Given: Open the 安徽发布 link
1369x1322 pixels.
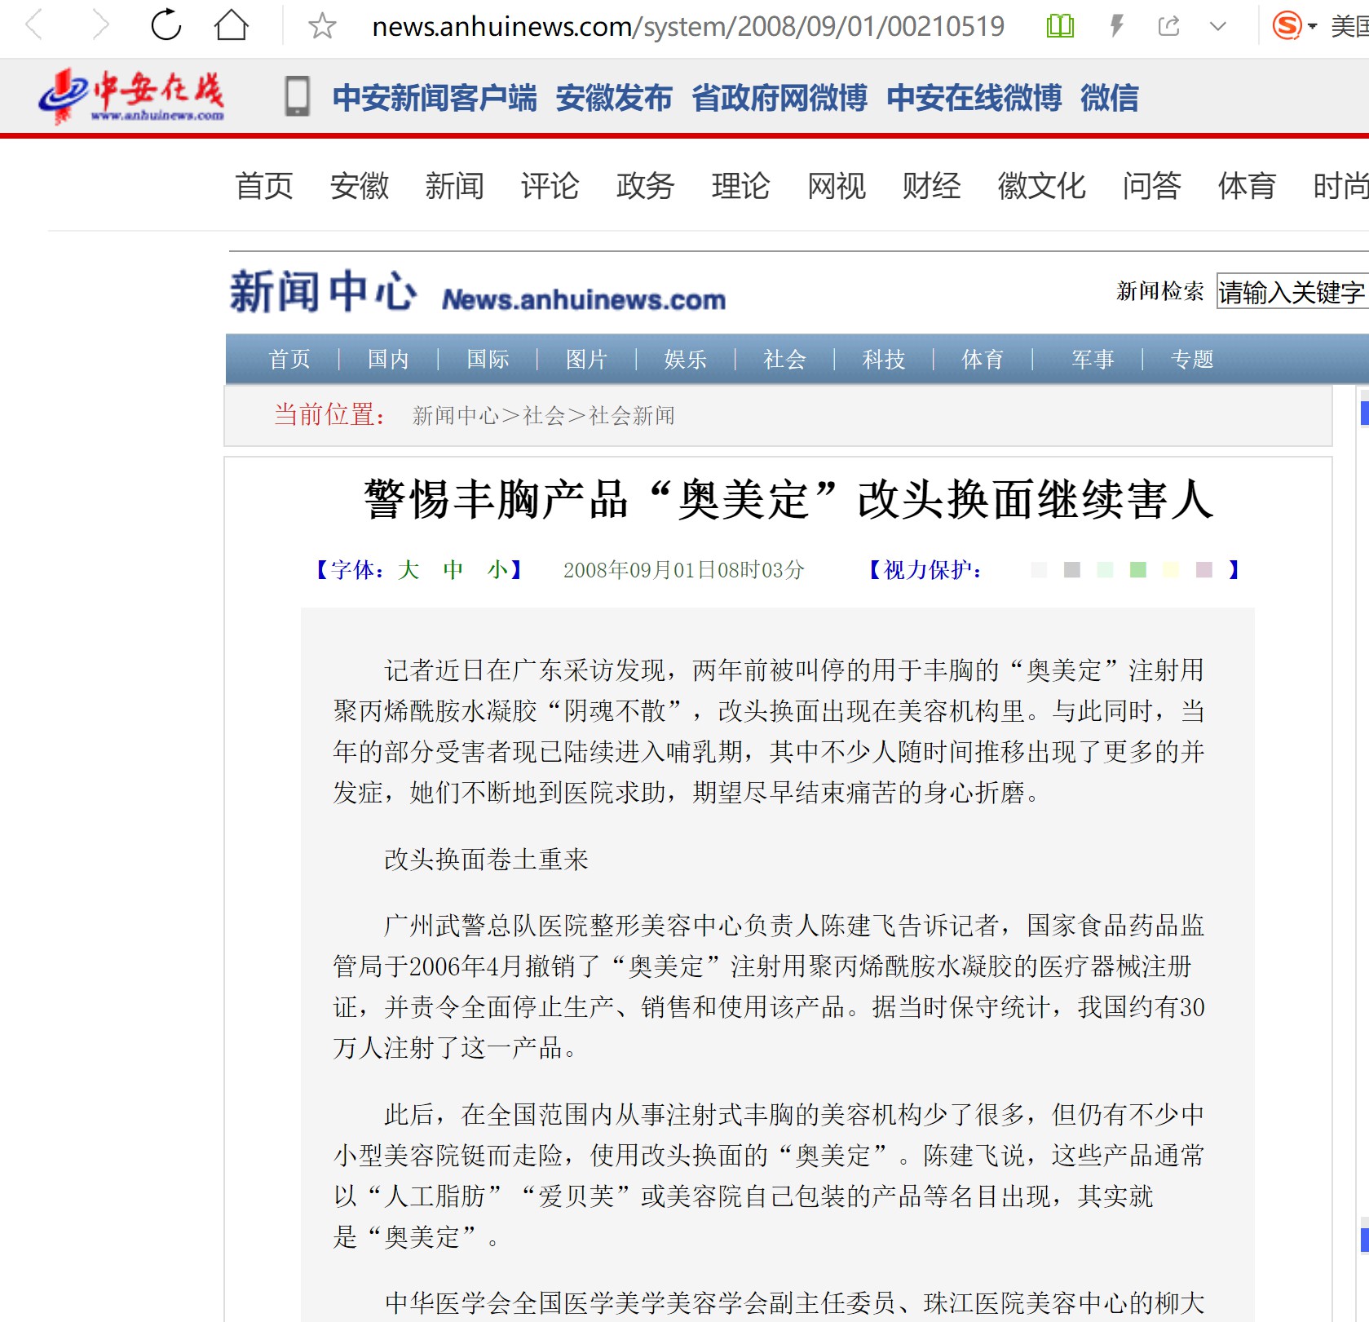Looking at the screenshot, I should (614, 98).
